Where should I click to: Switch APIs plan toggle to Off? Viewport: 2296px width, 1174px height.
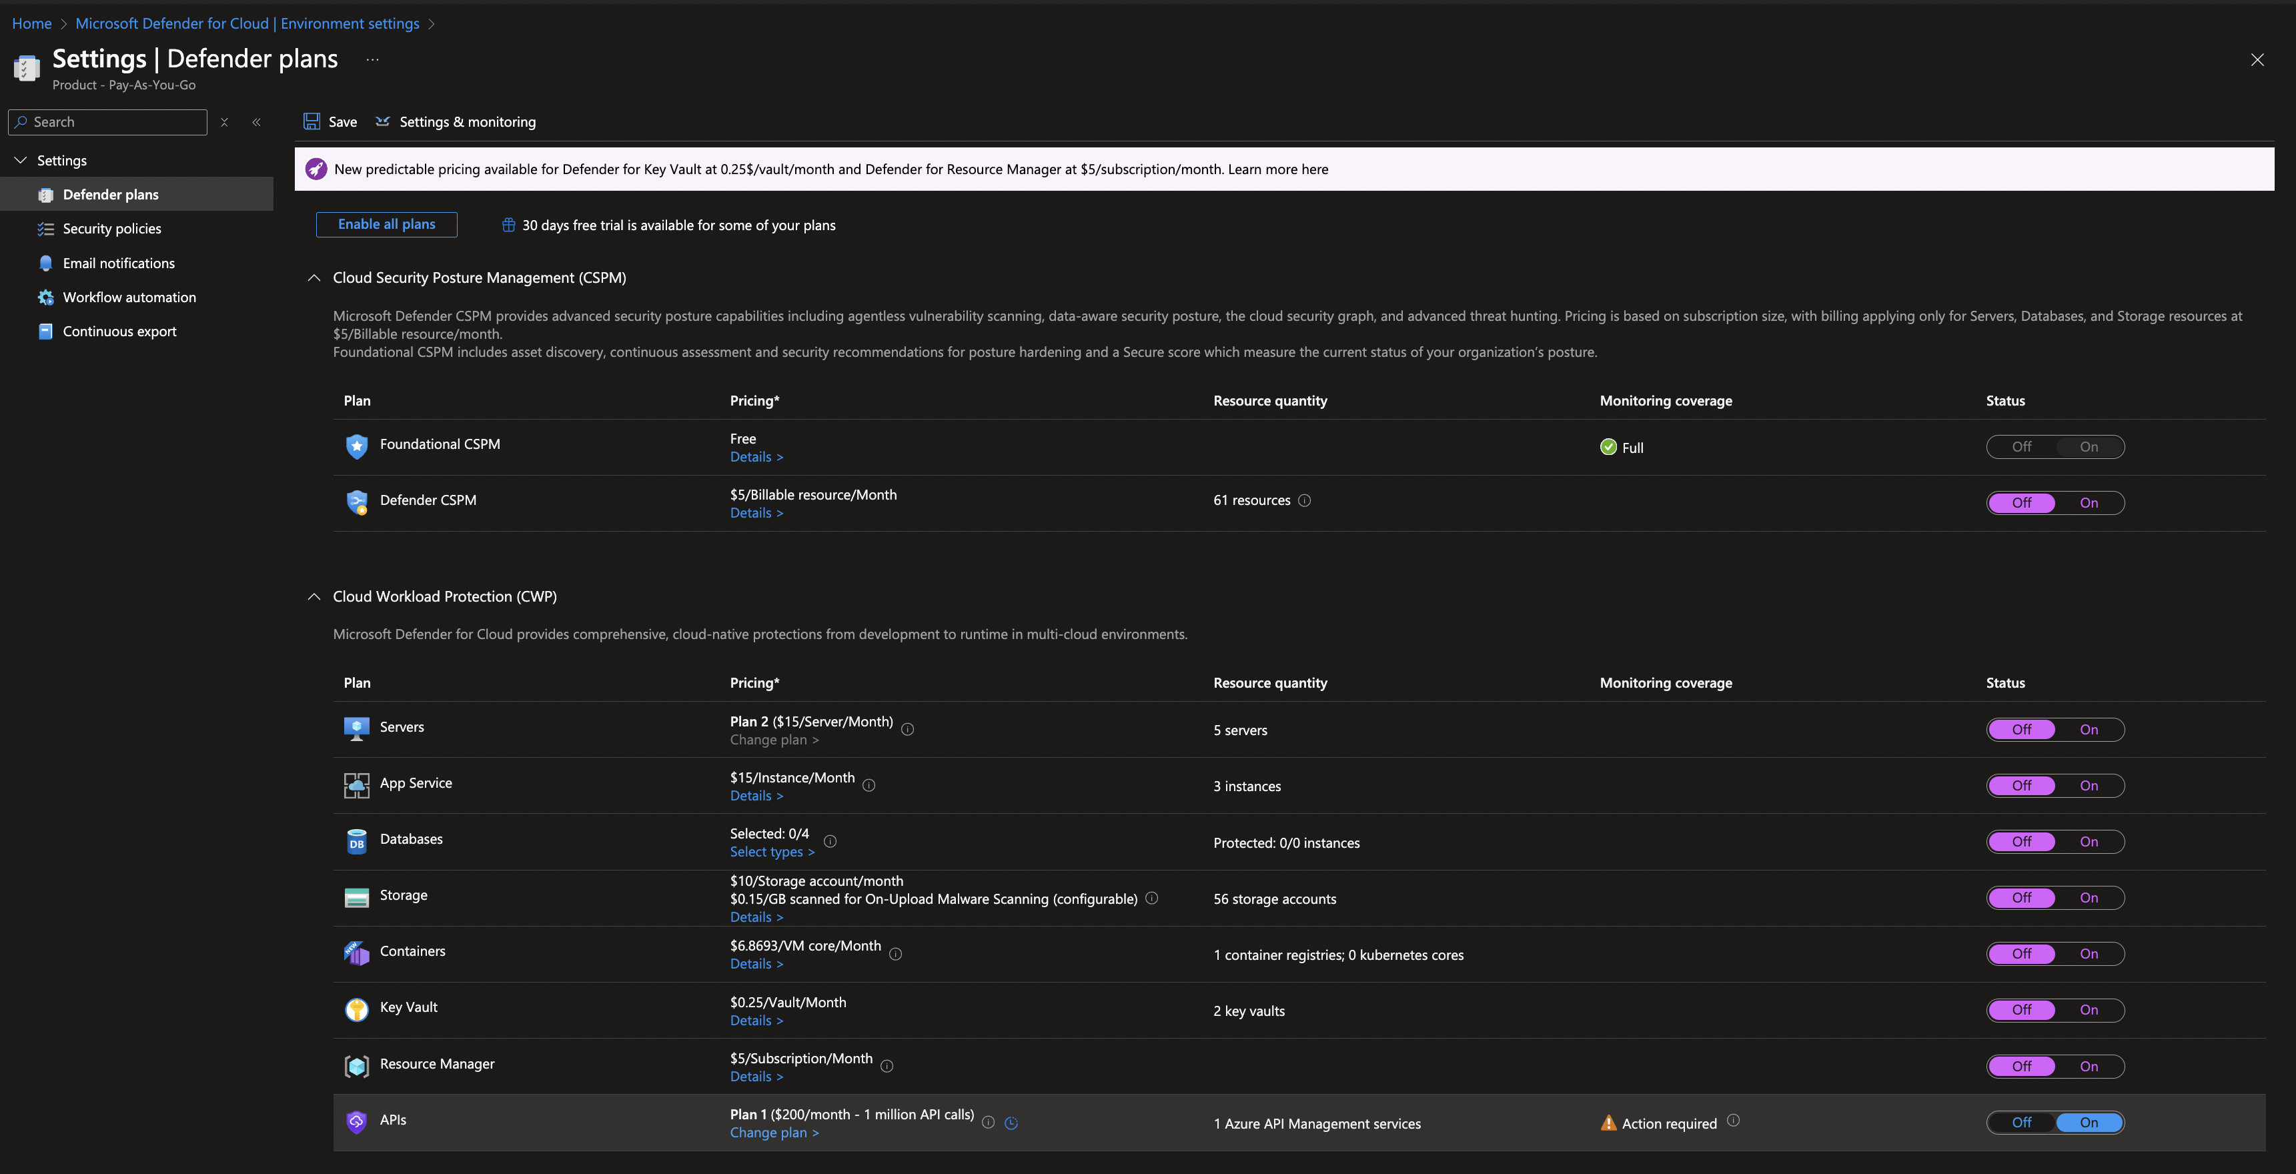(2021, 1122)
